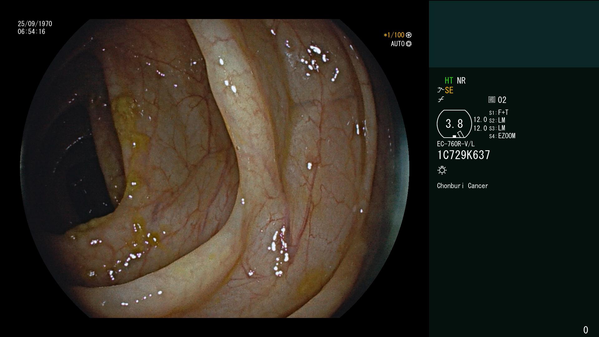Click the upper 12.0 value
The image size is (599, 337).
[480, 120]
